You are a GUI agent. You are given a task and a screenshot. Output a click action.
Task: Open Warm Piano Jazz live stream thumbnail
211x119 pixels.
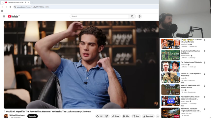tap(170, 113)
